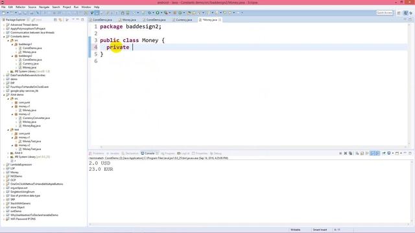Switch to the Declaration tab

pyautogui.click(x=130, y=153)
